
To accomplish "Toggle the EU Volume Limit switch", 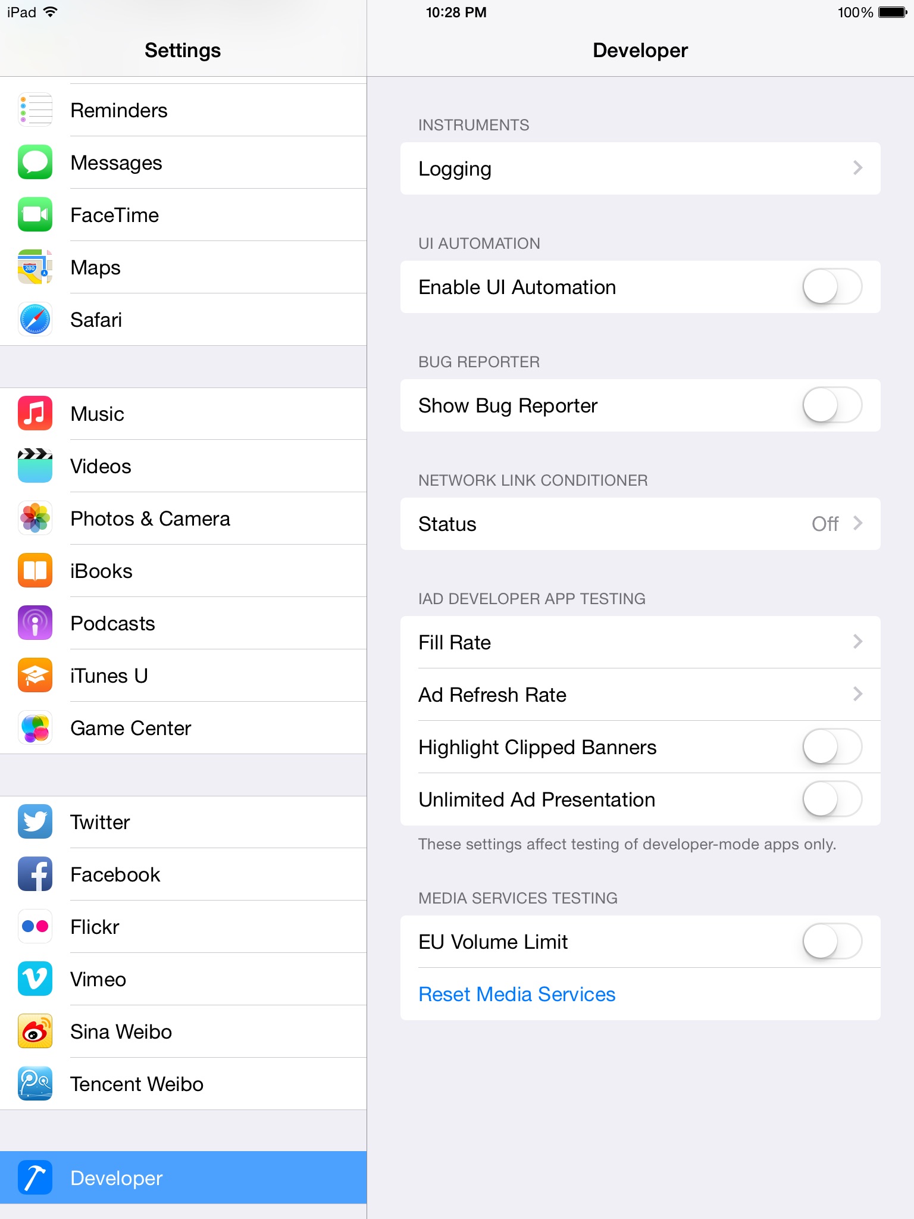I will [832, 942].
